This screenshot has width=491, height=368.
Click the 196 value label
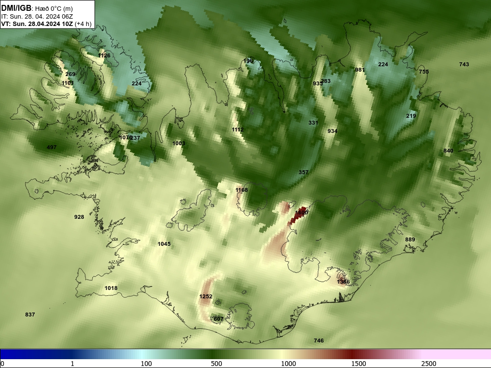(248, 61)
